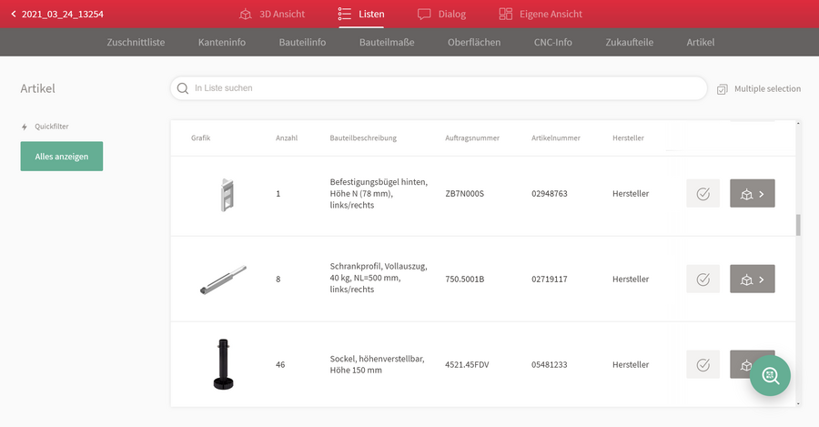
Task: Select the CNC-Info tab
Action: click(552, 42)
